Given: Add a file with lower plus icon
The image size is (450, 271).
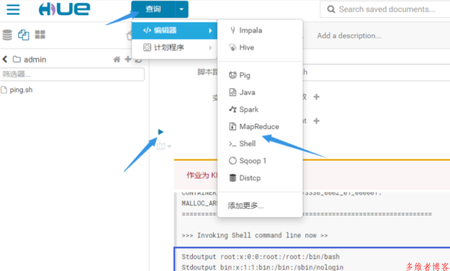Looking at the screenshot, I should click(316, 121).
